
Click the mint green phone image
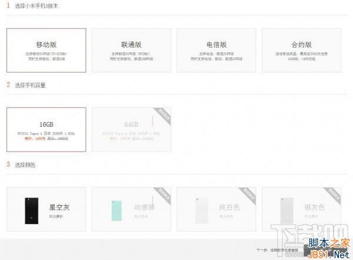(x=115, y=210)
